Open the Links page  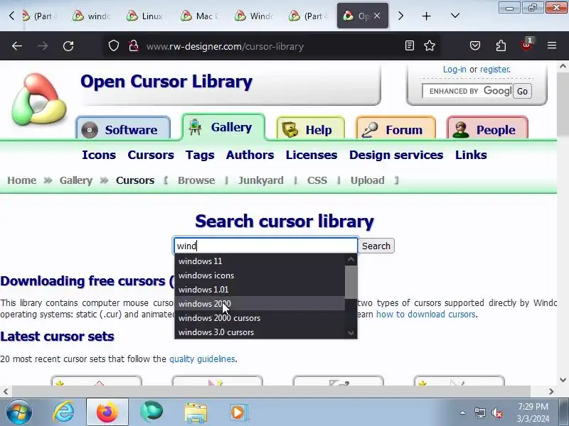(471, 155)
